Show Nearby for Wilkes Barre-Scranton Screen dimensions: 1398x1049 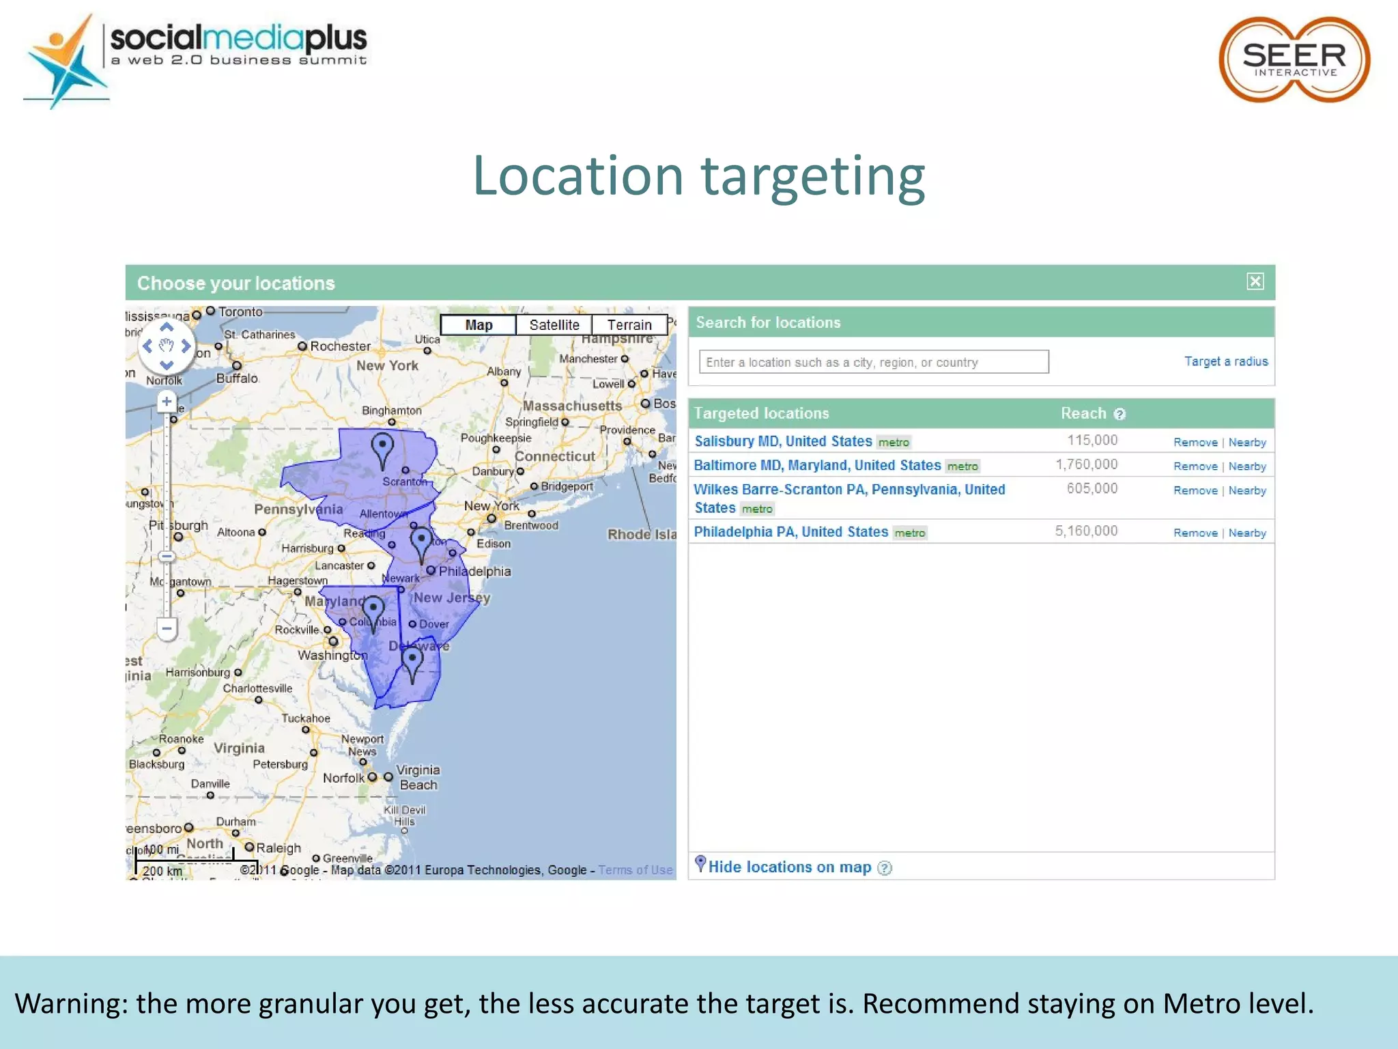click(1247, 490)
